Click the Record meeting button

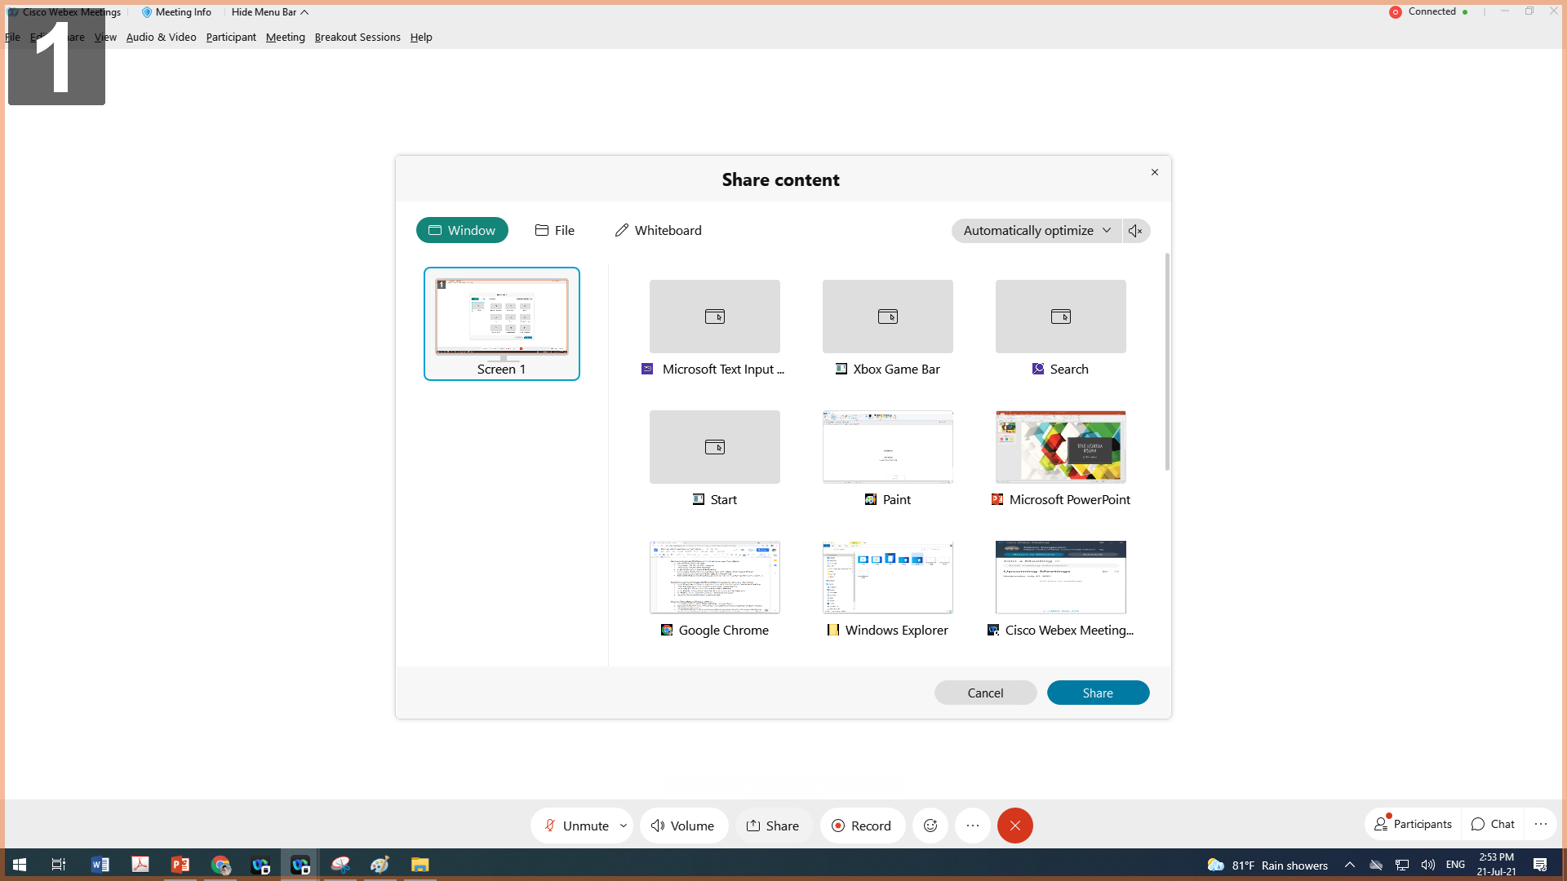coord(861,825)
